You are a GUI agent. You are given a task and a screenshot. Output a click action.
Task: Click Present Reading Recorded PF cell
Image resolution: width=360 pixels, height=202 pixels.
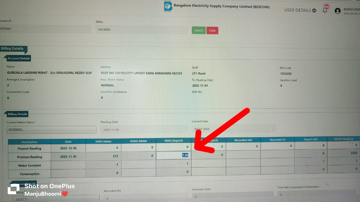tap(278, 146)
